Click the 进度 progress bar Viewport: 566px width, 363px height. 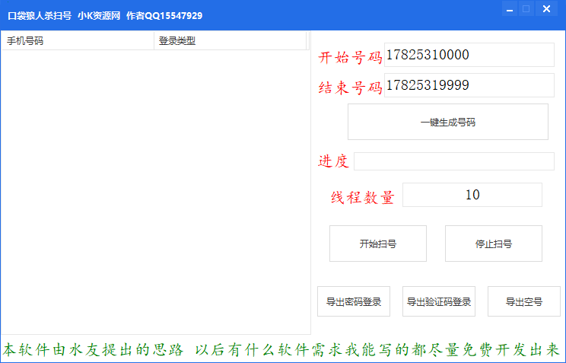point(453,161)
